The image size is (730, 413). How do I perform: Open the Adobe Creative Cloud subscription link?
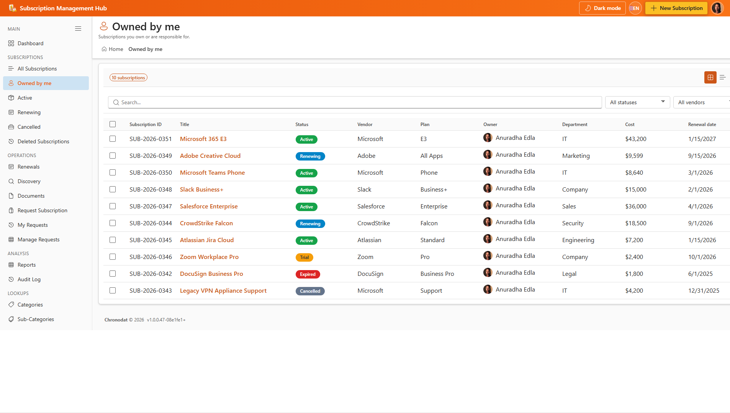tap(210, 156)
